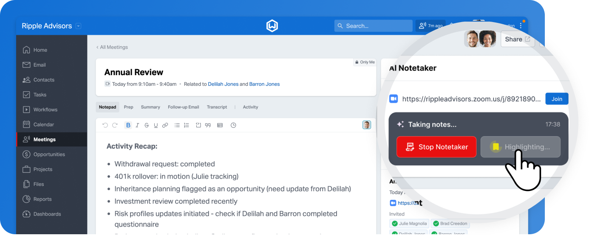Insert timestamp with the clock icon
Image resolution: width=592 pixels, height=244 pixels.
[x=233, y=125]
